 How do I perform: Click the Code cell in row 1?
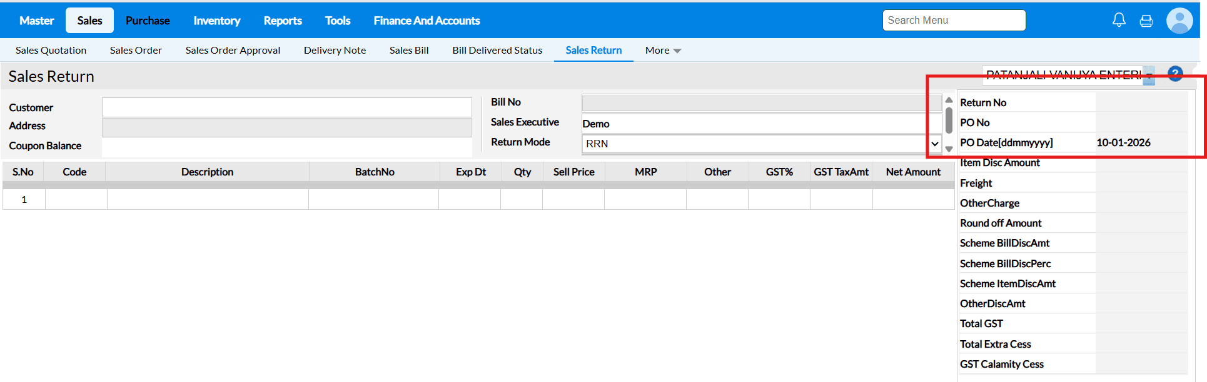(x=76, y=200)
